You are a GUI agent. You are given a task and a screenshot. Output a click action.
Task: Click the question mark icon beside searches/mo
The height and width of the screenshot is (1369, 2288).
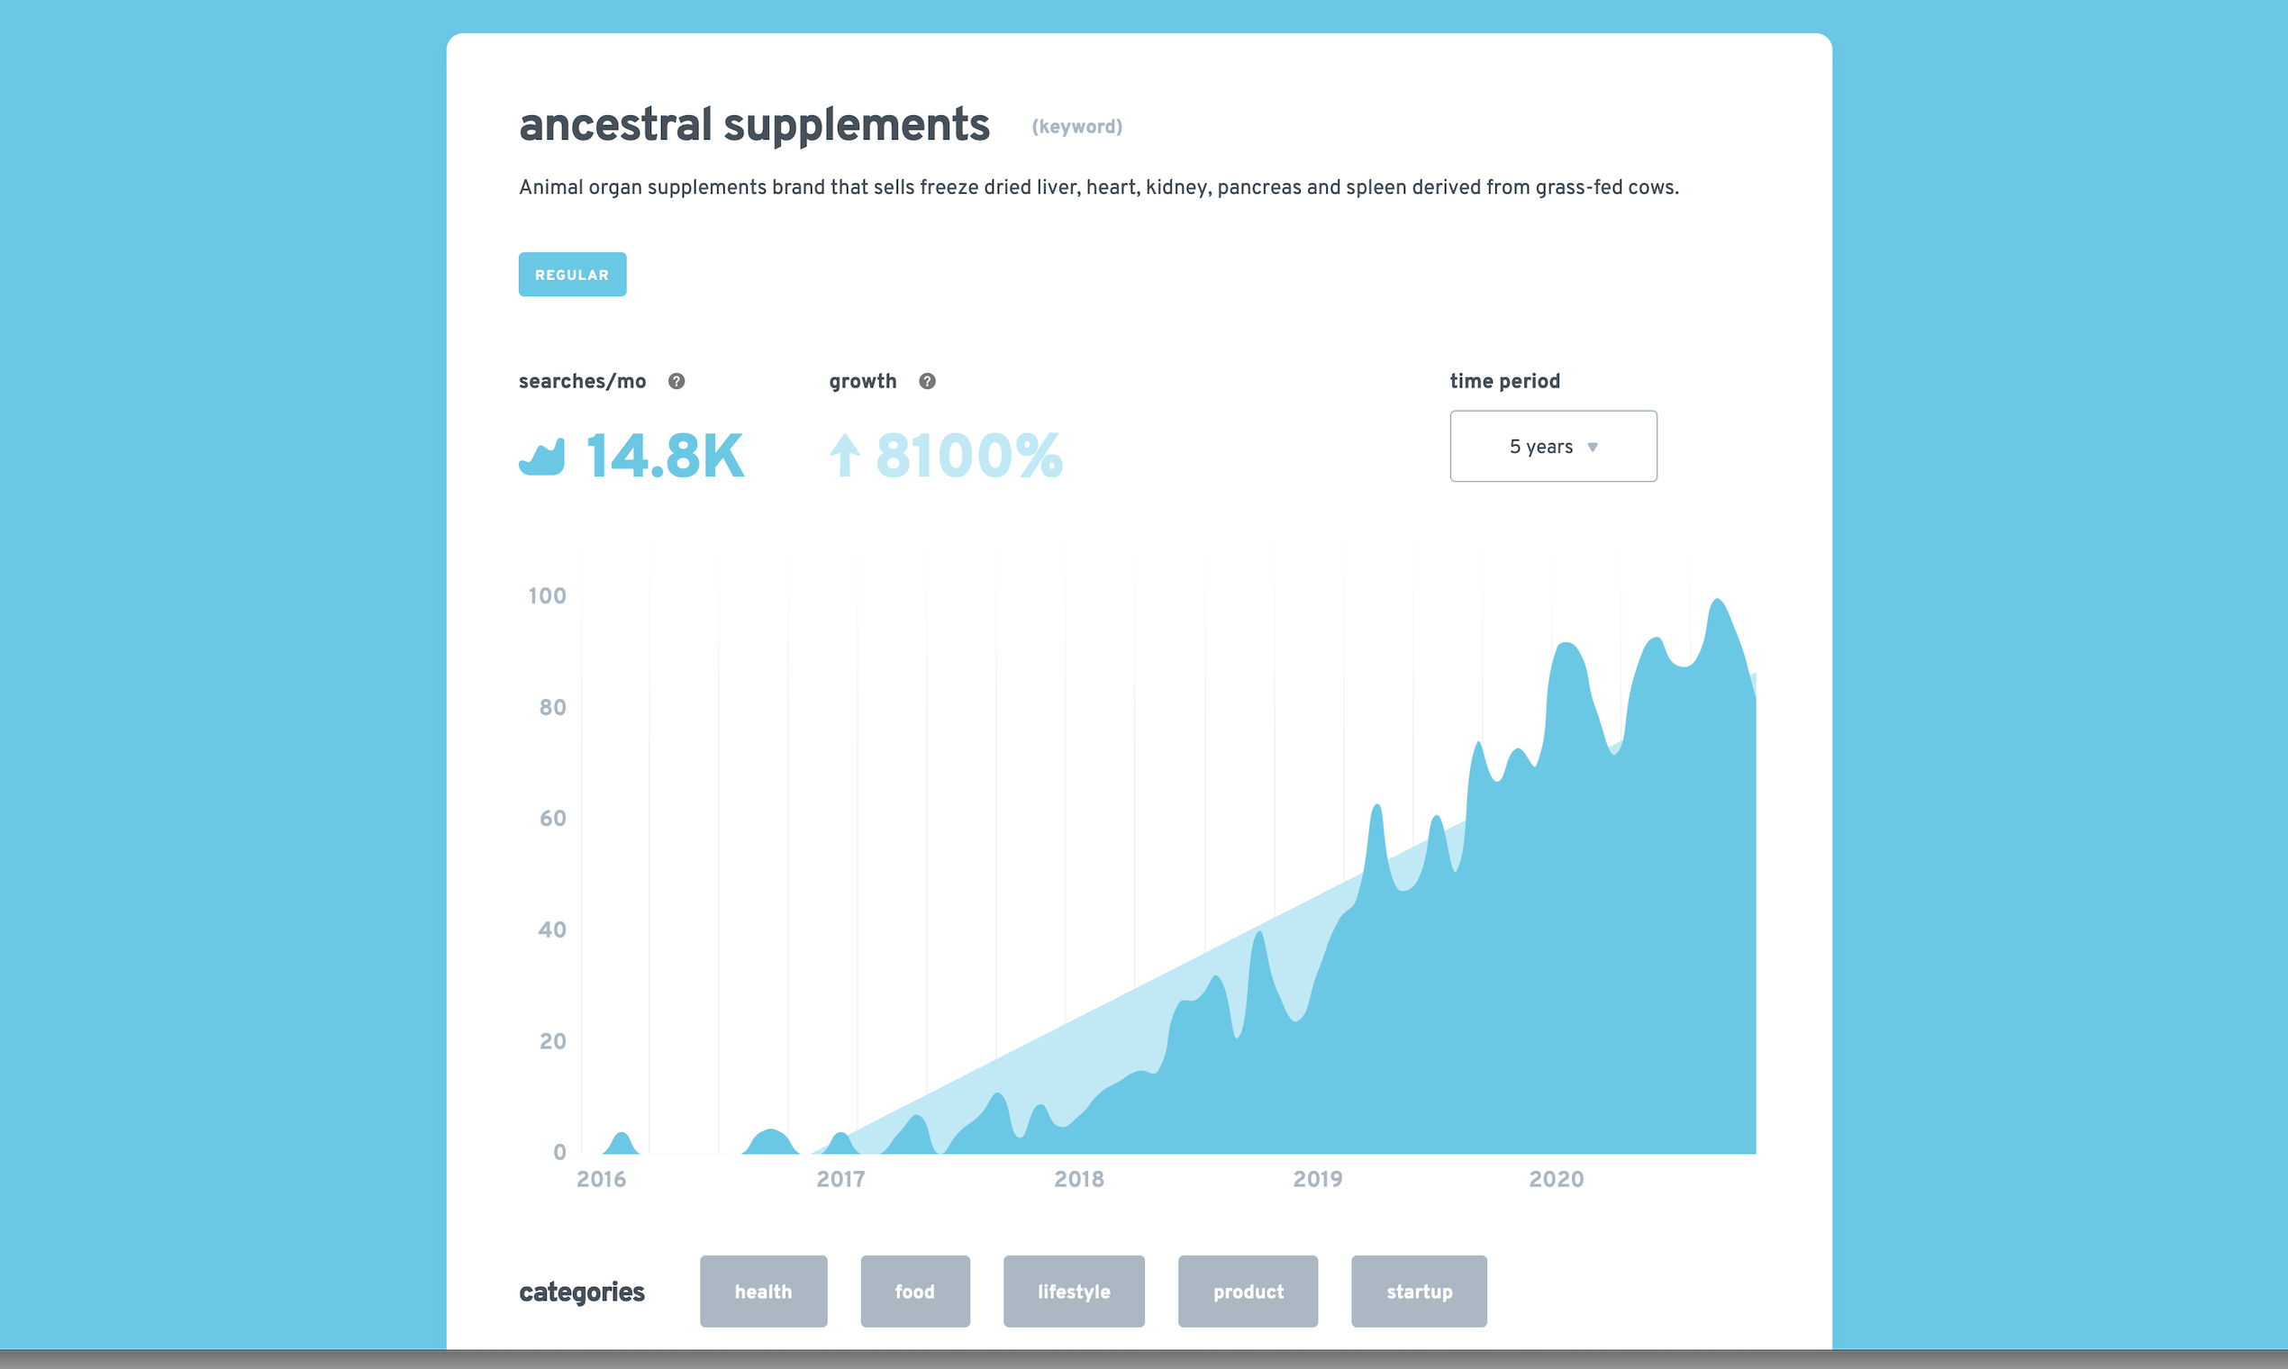(676, 381)
